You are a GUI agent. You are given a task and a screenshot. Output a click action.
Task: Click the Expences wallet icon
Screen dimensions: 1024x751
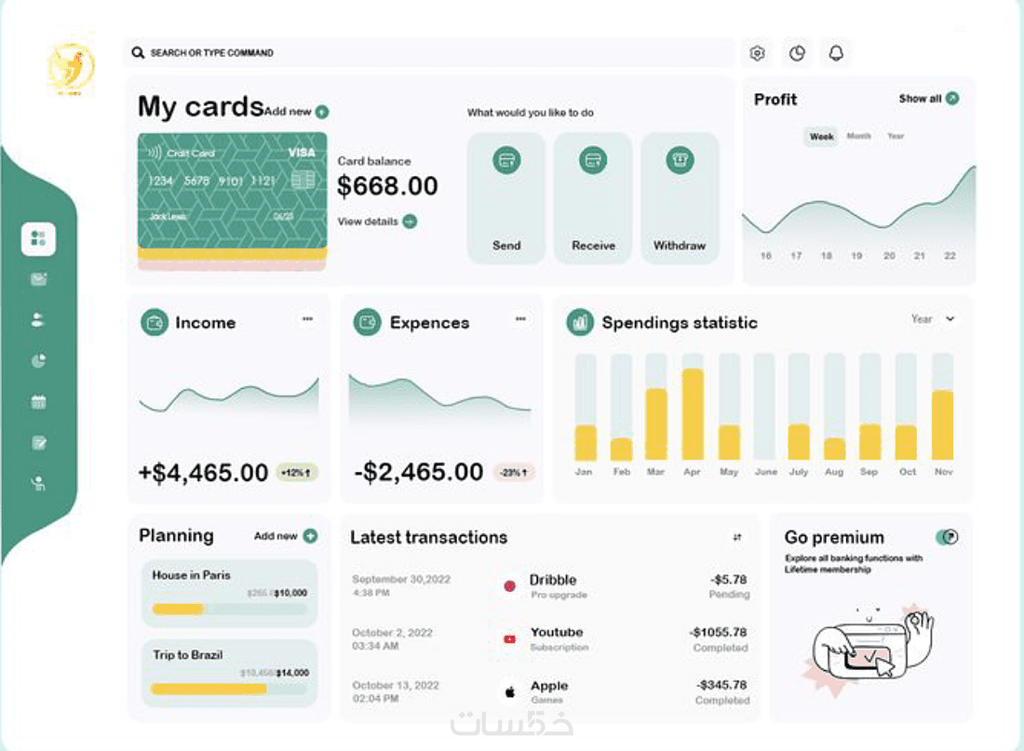[367, 323]
